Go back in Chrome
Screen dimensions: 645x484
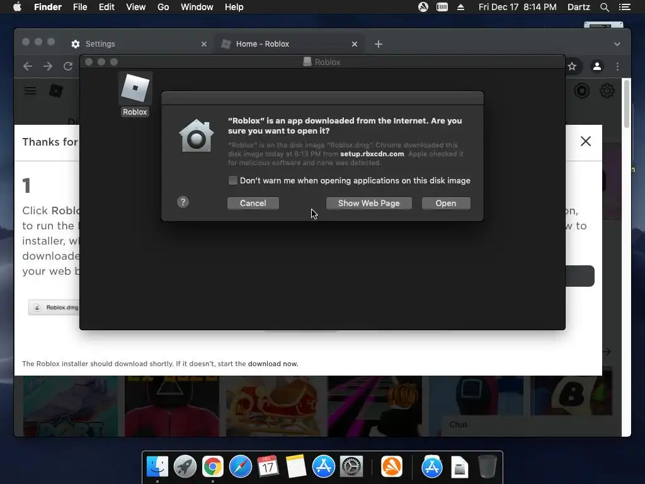(28, 66)
